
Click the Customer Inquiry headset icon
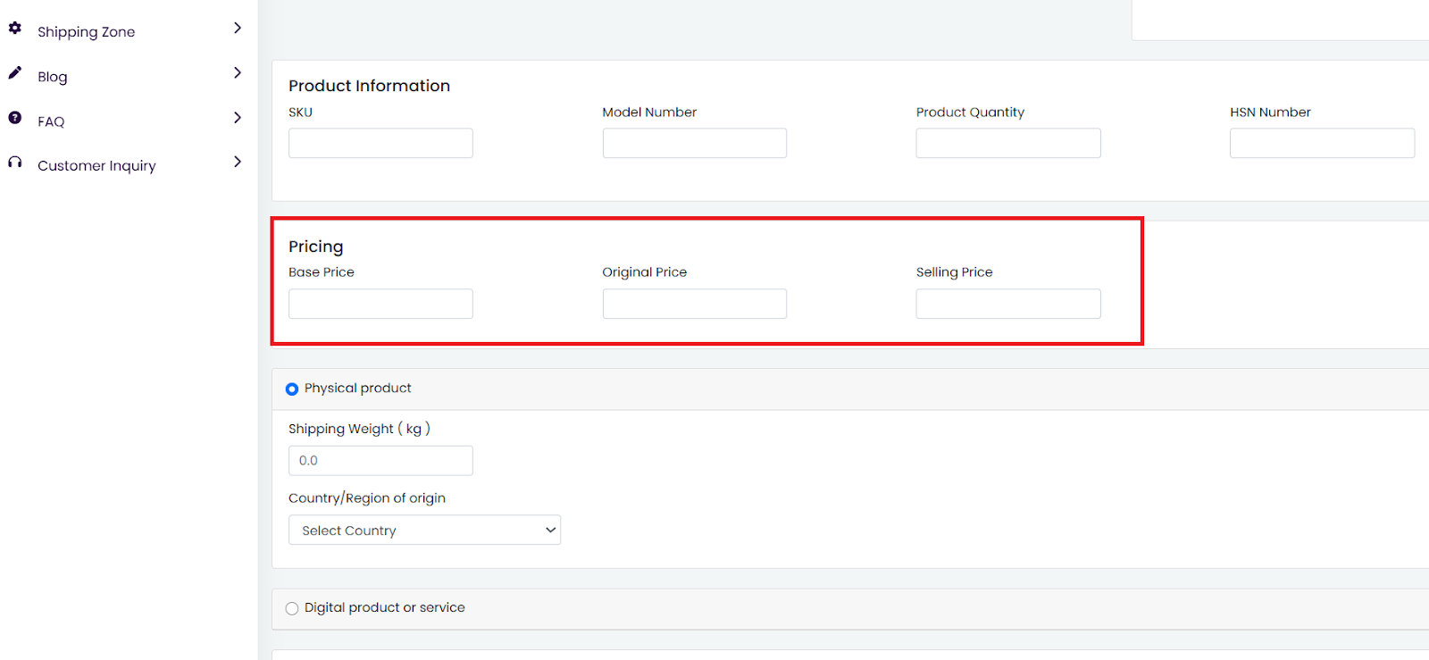[x=15, y=163]
